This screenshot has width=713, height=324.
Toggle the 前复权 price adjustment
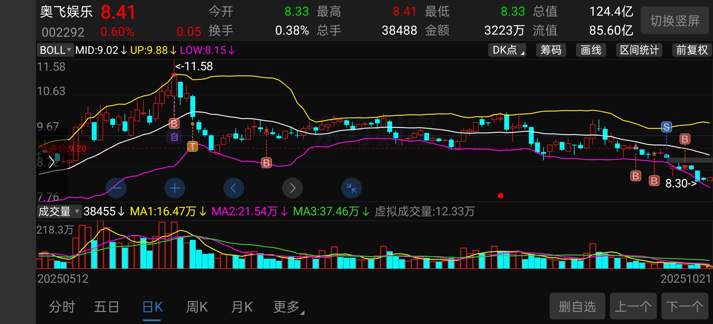(x=692, y=50)
